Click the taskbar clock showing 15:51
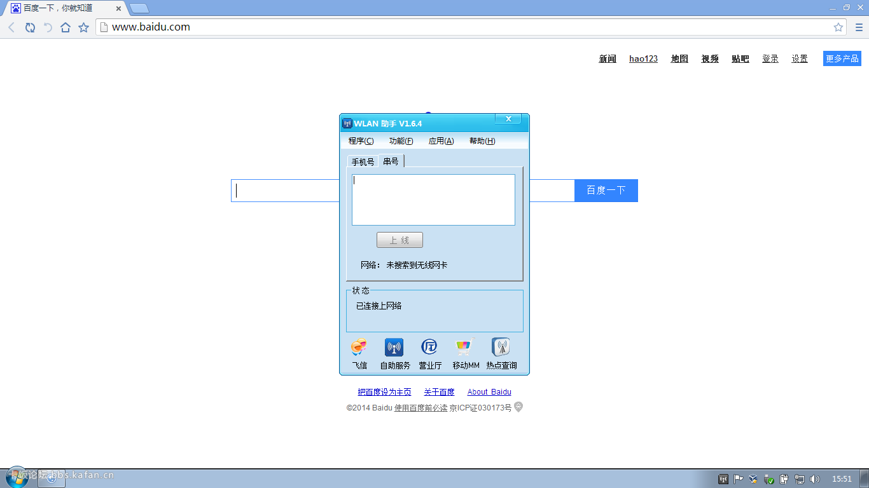The height and width of the screenshot is (488, 869). click(x=842, y=479)
